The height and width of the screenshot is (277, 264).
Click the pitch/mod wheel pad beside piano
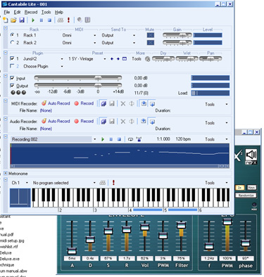[20, 198]
